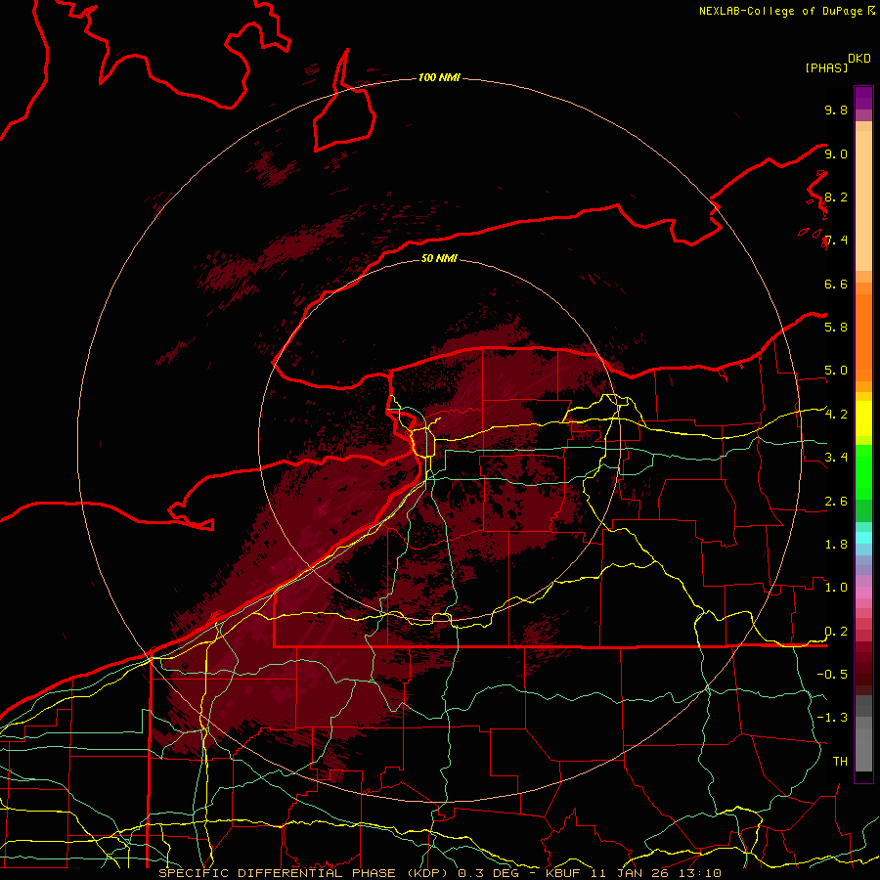
Task: Click the 100 NMI range ring label
Action: click(439, 77)
